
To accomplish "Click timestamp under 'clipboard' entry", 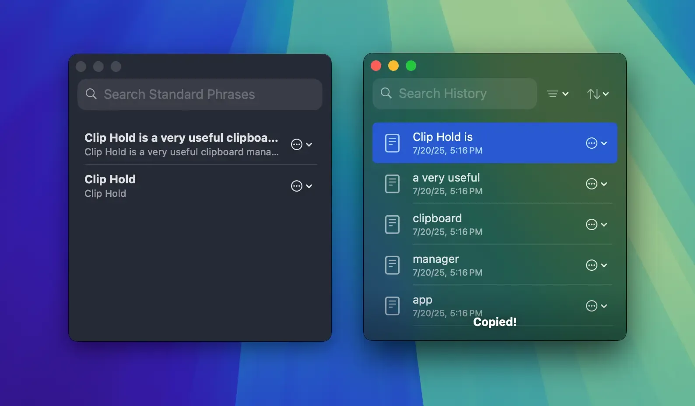I will [x=447, y=232].
